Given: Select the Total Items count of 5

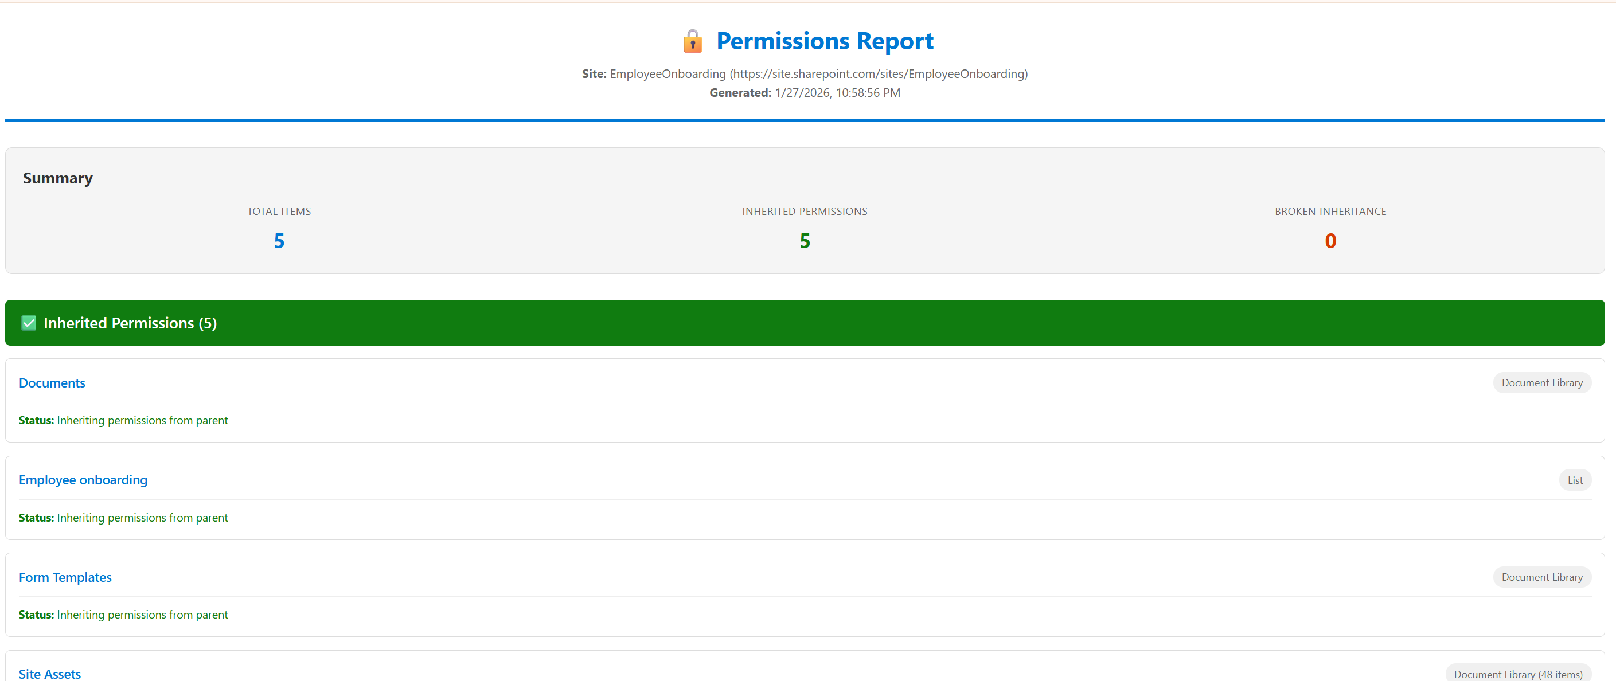Looking at the screenshot, I should tap(279, 240).
